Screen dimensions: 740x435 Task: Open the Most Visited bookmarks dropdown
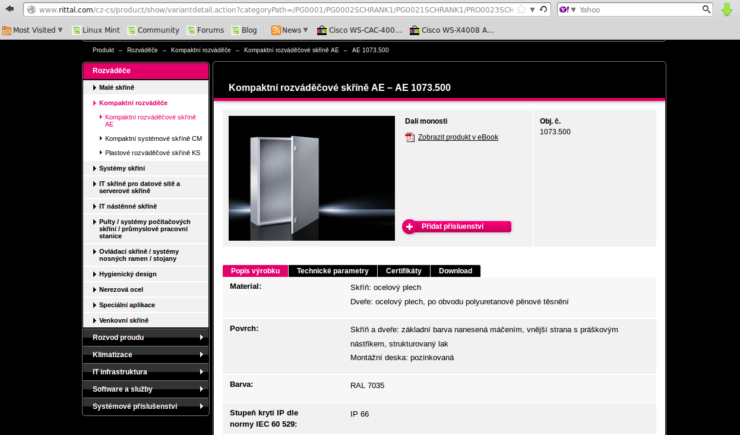33,30
